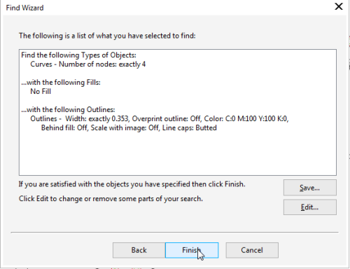
Task: Click 'Click Edit to change or remove' text
Action: click(111, 199)
